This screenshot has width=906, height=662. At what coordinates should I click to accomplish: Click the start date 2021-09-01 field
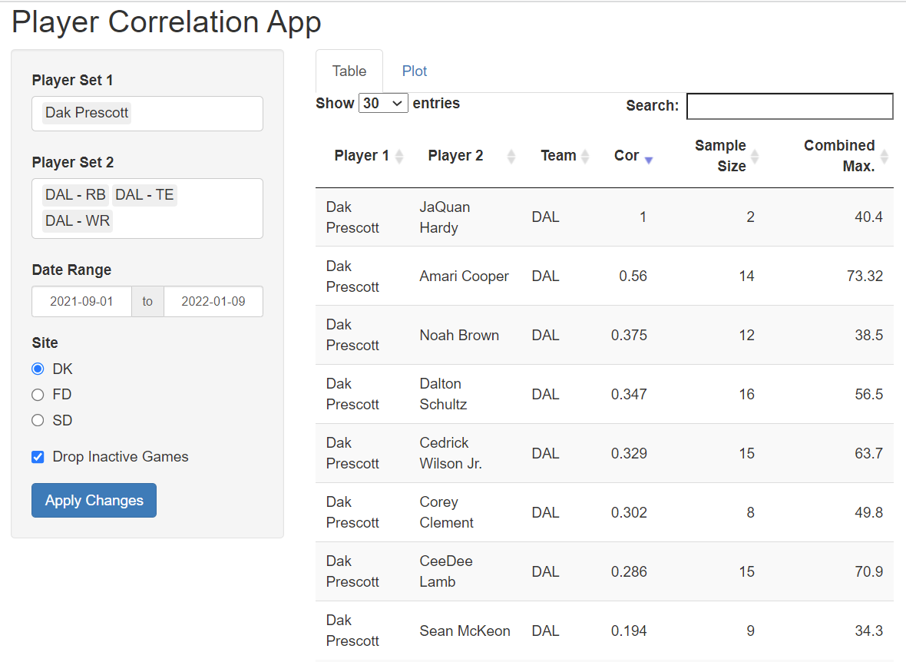(x=81, y=301)
